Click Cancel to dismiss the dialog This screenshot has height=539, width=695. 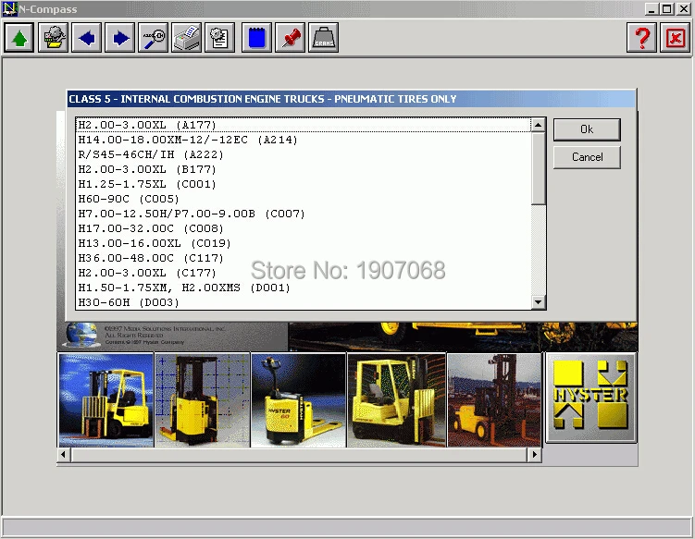coord(587,157)
